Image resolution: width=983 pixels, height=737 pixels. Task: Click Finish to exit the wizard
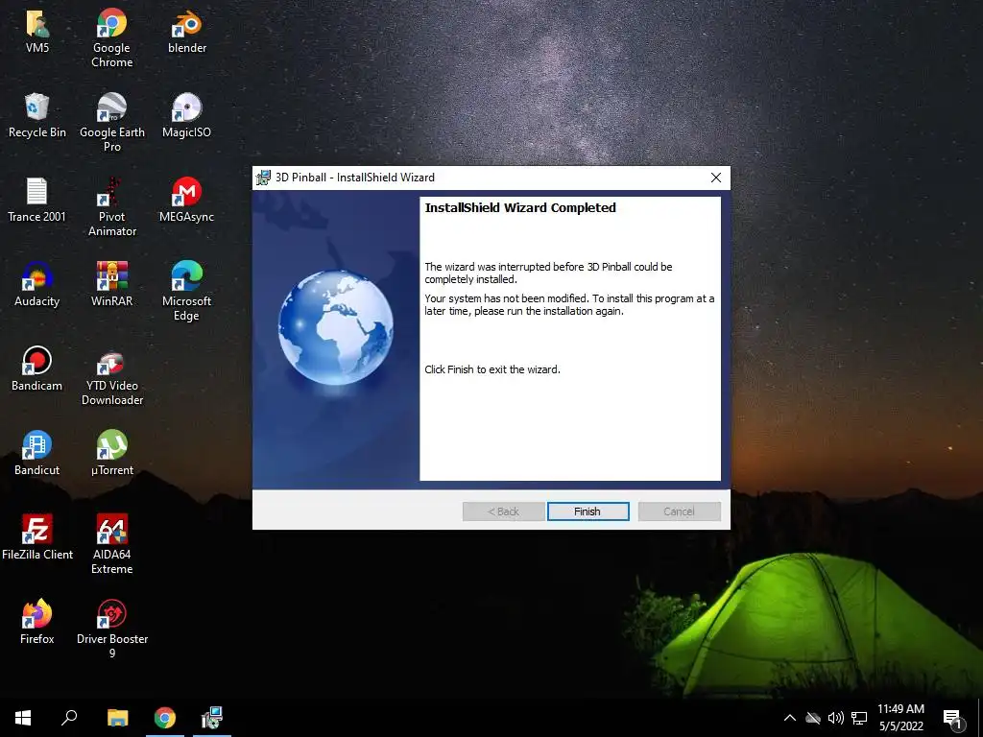click(587, 511)
